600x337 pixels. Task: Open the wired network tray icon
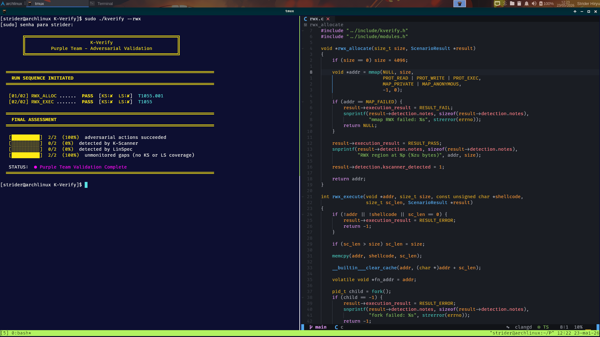[x=497, y=3]
